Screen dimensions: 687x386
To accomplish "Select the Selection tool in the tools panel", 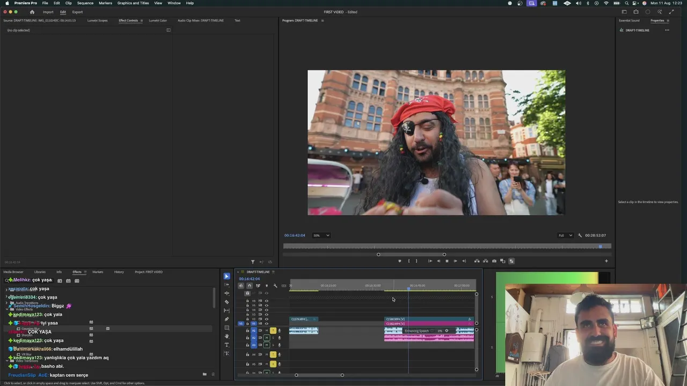I will point(226,276).
